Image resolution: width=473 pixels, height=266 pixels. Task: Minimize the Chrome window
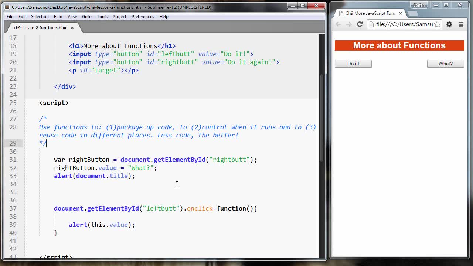point(436,5)
